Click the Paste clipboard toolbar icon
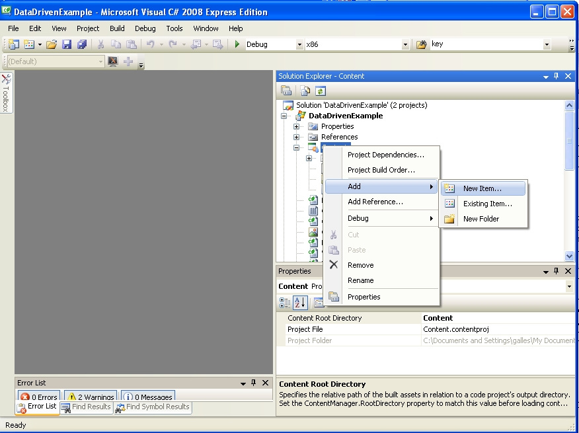Image resolution: width=579 pixels, height=433 pixels. point(132,44)
